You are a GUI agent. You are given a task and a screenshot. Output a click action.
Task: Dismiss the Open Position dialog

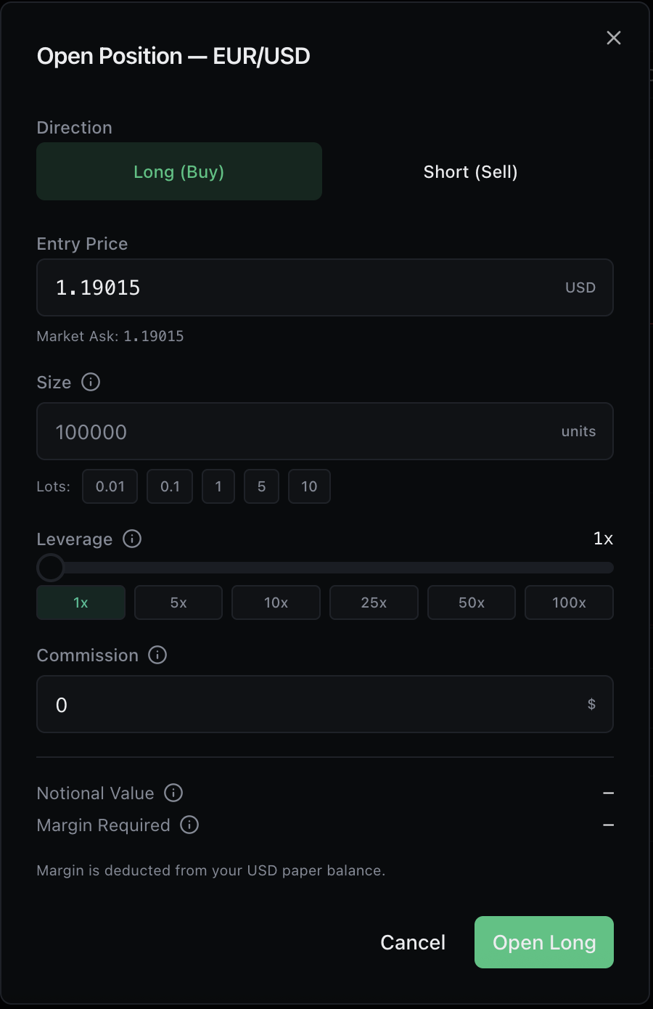point(613,38)
